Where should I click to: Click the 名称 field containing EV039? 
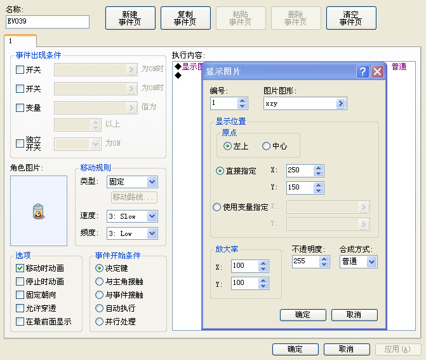48,22
